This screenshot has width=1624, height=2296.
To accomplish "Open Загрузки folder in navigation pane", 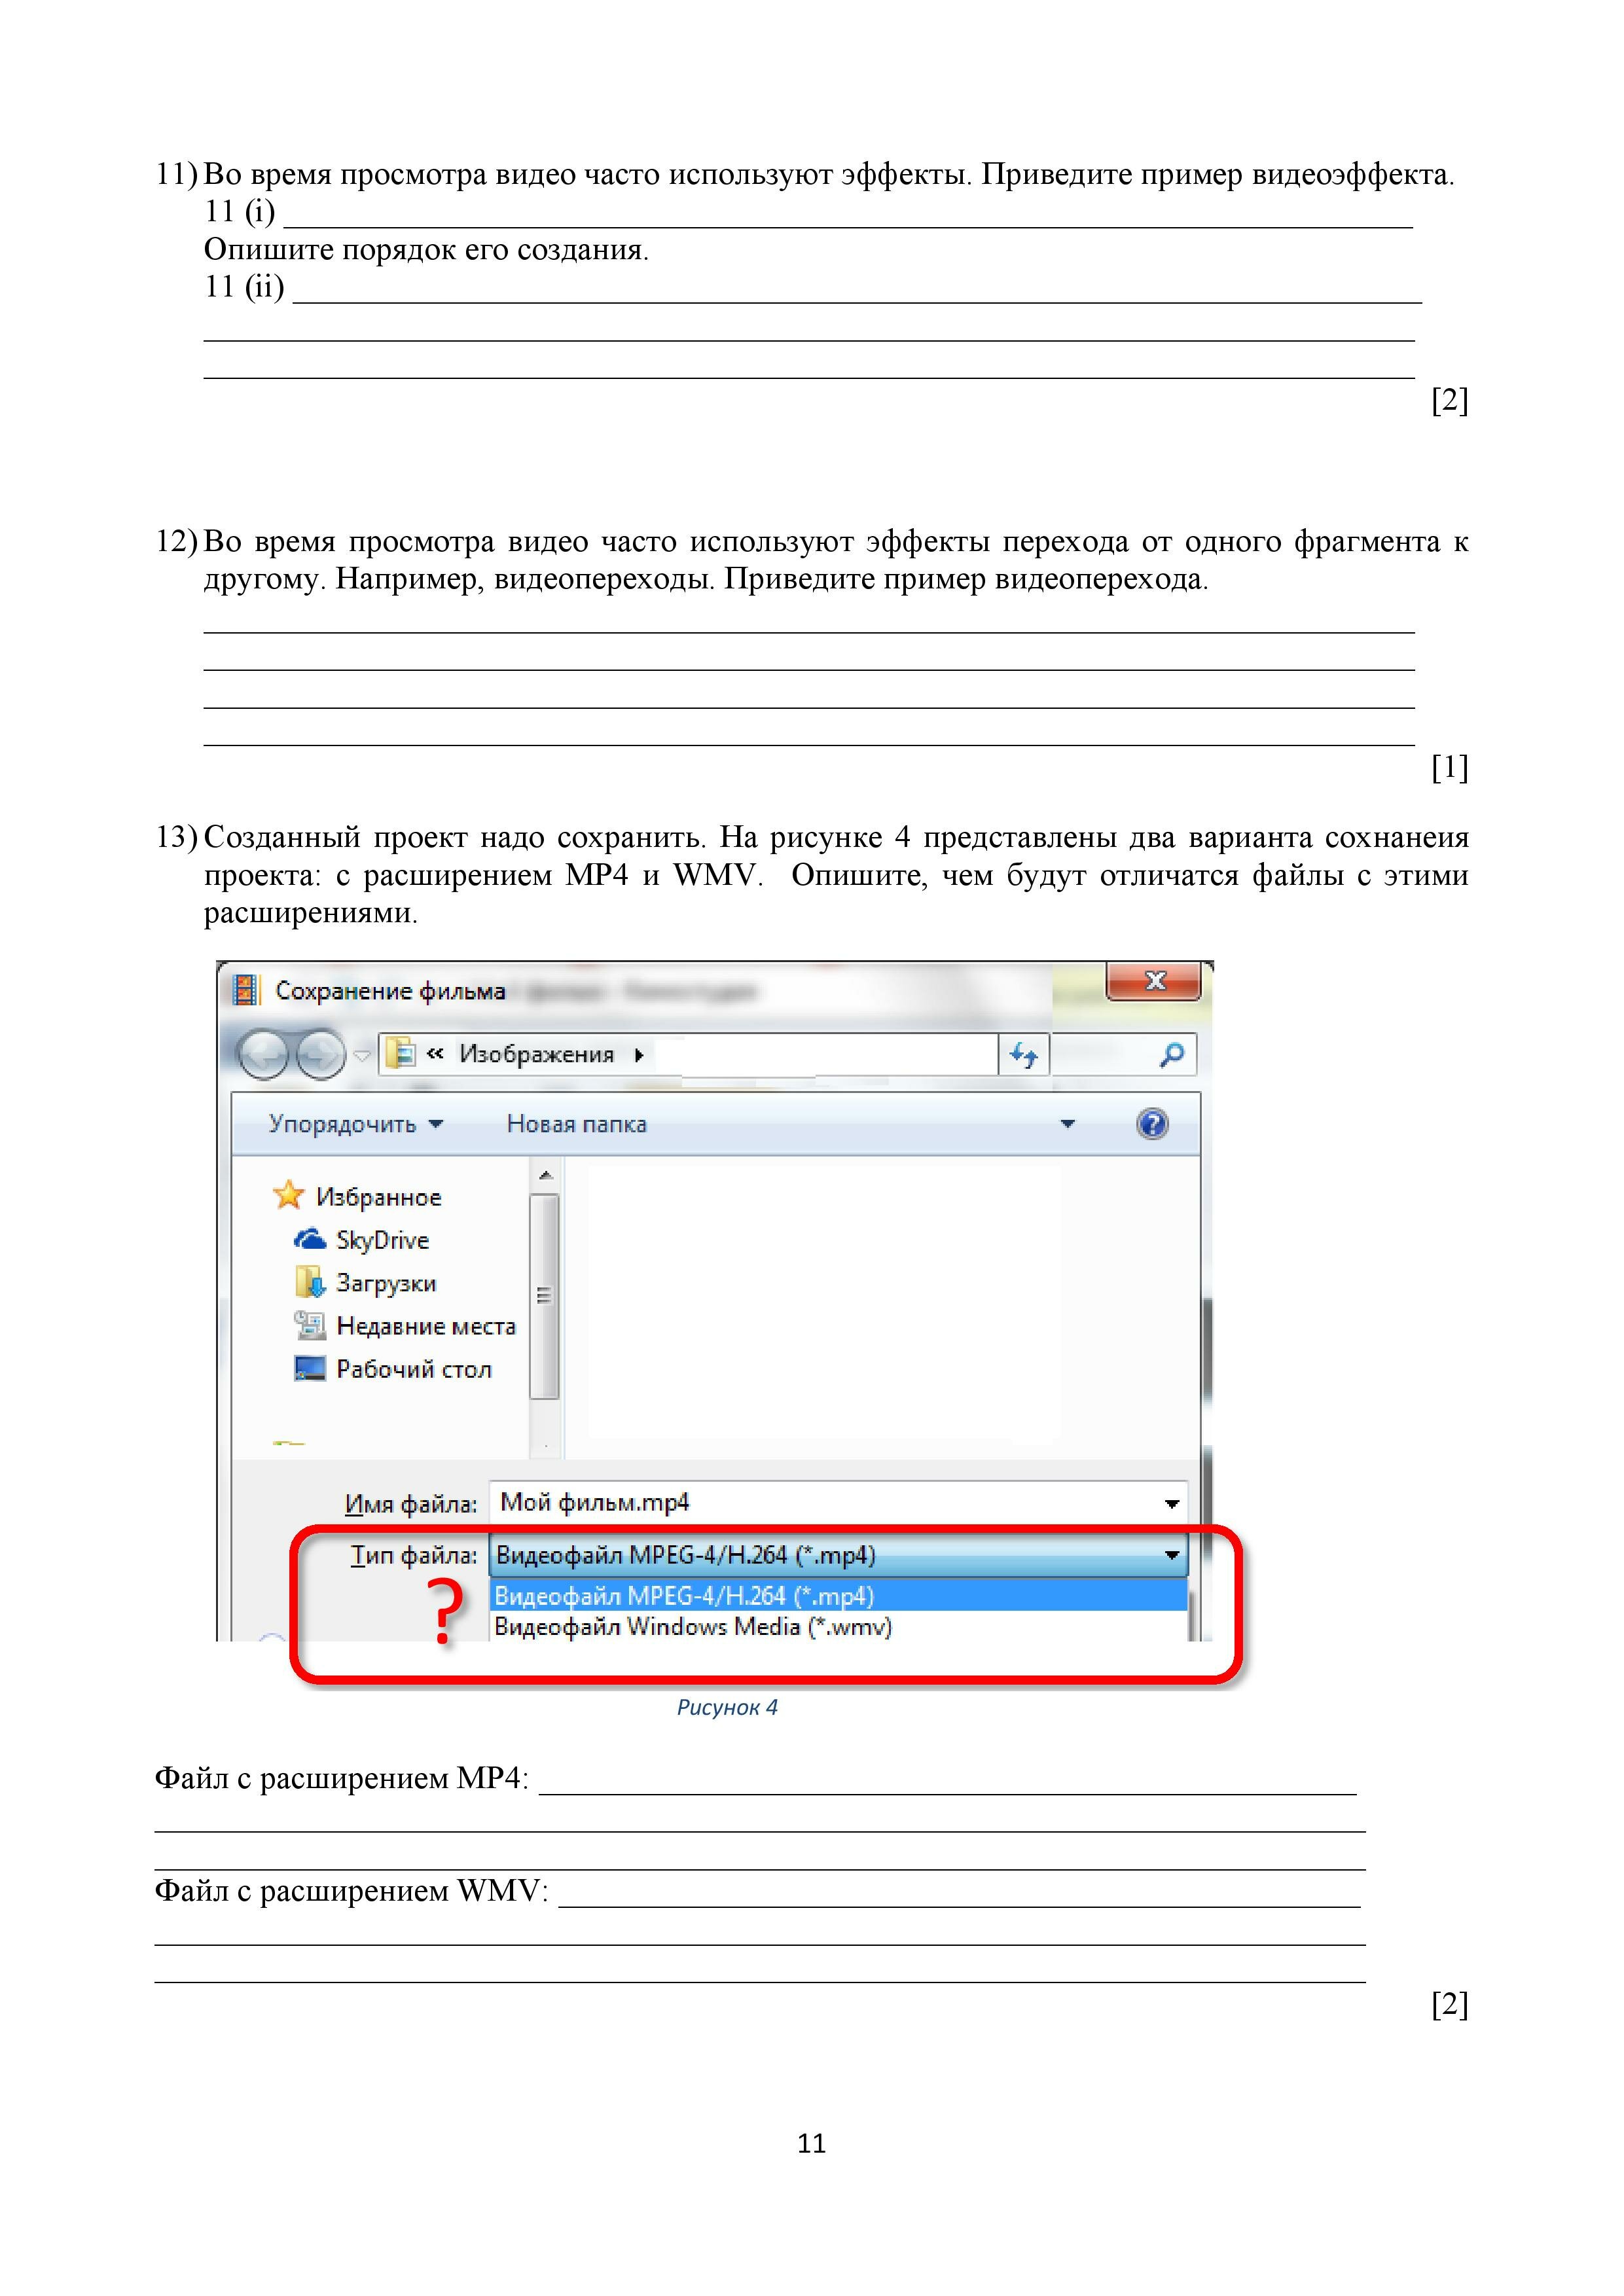I will [386, 1283].
